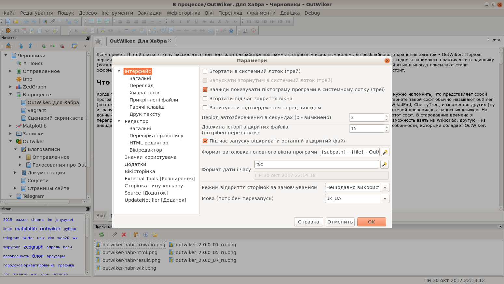The image size is (504, 284).
Task: Execute attachment via the blue play icon
Action: [x=145, y=234]
